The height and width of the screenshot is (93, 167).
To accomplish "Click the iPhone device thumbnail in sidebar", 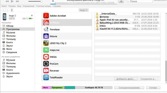I will tap(4, 17).
